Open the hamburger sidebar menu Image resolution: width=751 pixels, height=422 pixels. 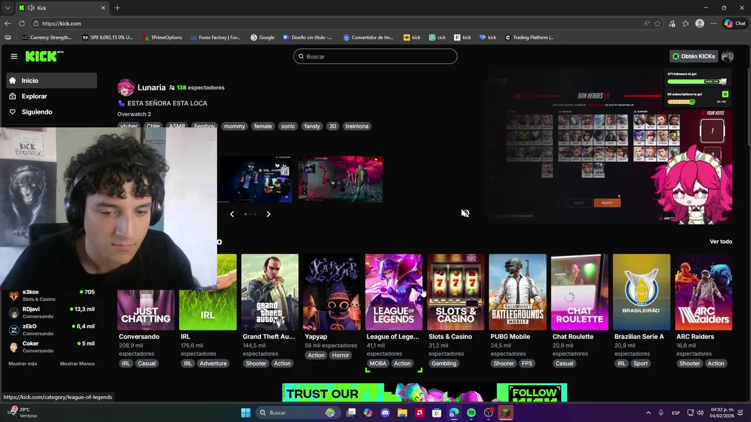(x=14, y=56)
